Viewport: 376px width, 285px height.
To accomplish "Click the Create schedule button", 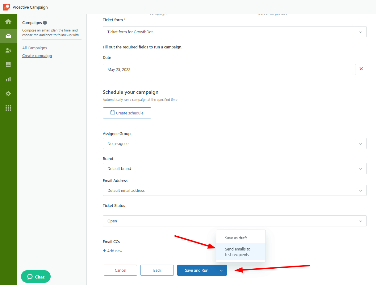I will [127, 113].
